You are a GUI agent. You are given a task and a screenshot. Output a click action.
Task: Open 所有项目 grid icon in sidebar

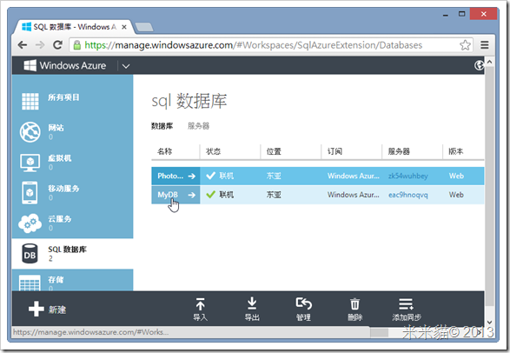[30, 101]
